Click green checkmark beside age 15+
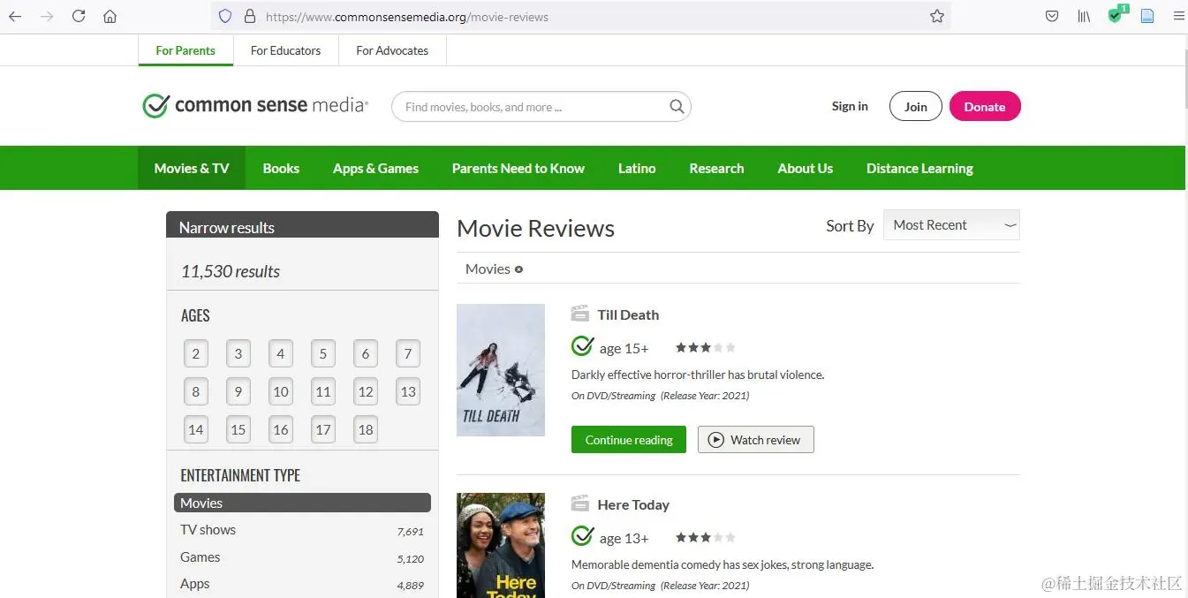 pos(582,345)
